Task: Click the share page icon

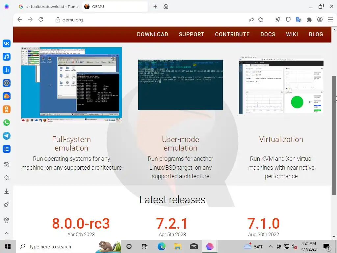Action: [x=251, y=20]
